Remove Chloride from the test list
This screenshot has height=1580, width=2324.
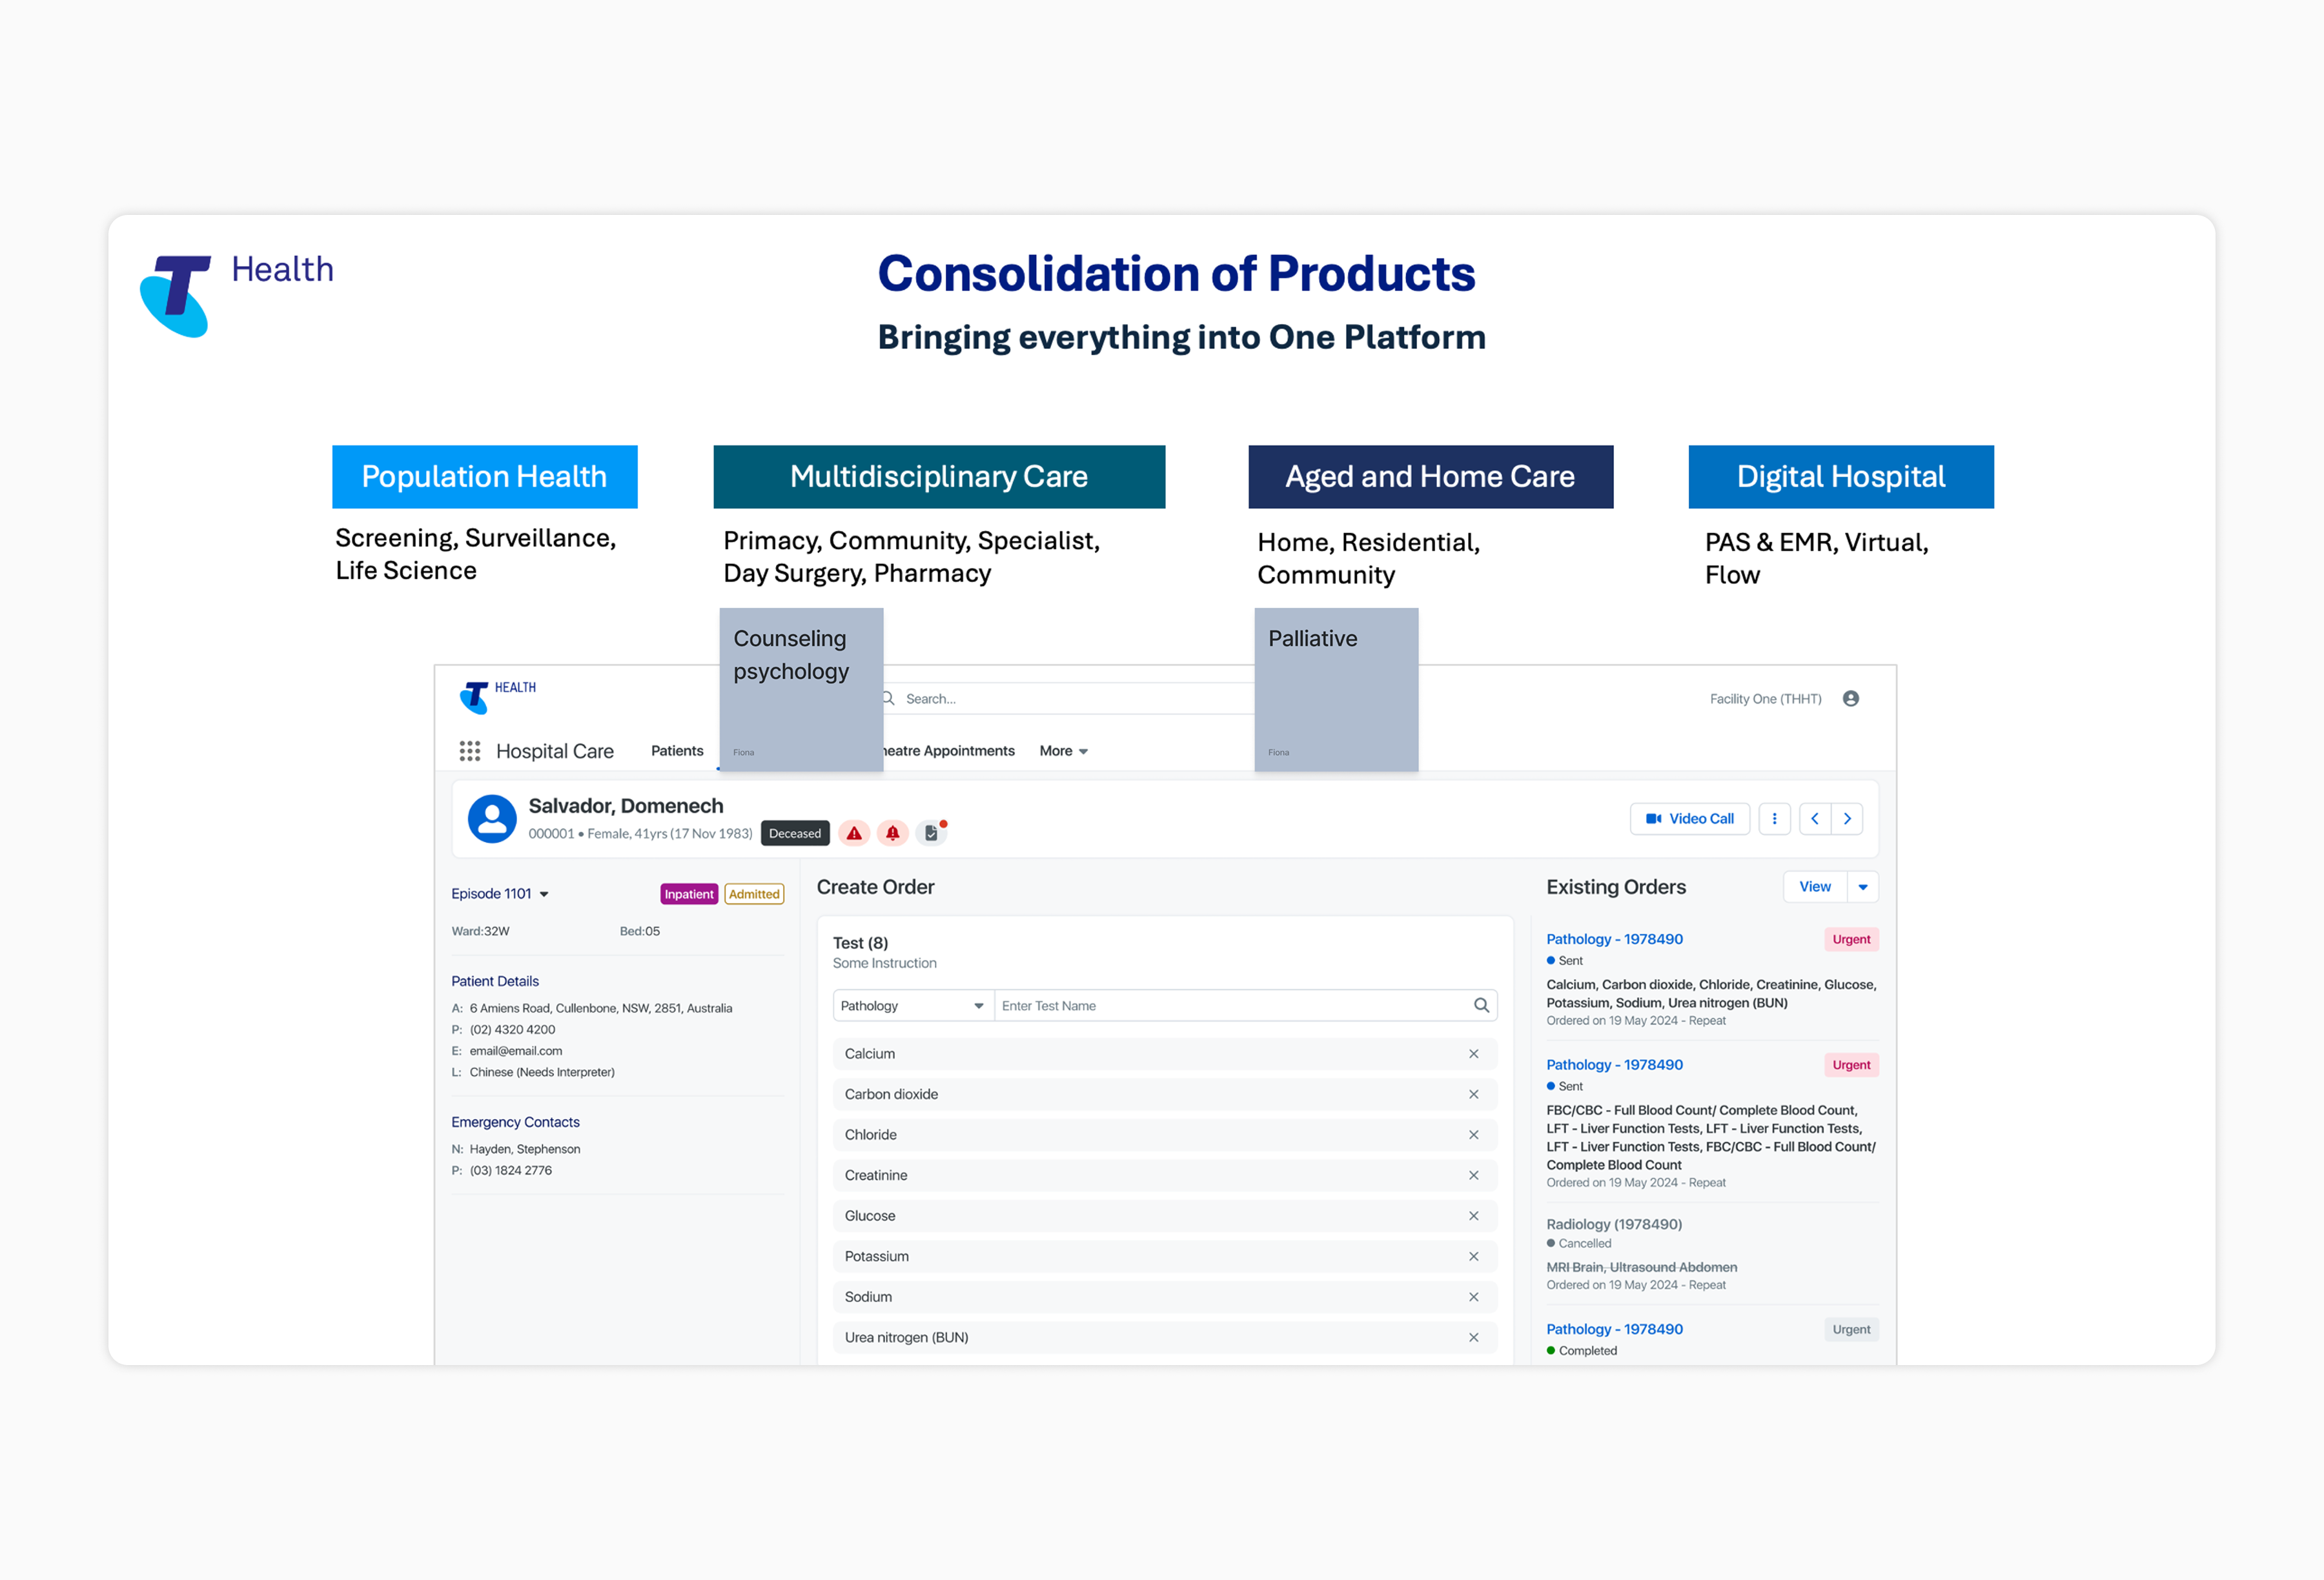pyautogui.click(x=1473, y=1135)
